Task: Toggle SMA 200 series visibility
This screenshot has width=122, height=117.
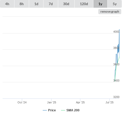Action: 73,110
